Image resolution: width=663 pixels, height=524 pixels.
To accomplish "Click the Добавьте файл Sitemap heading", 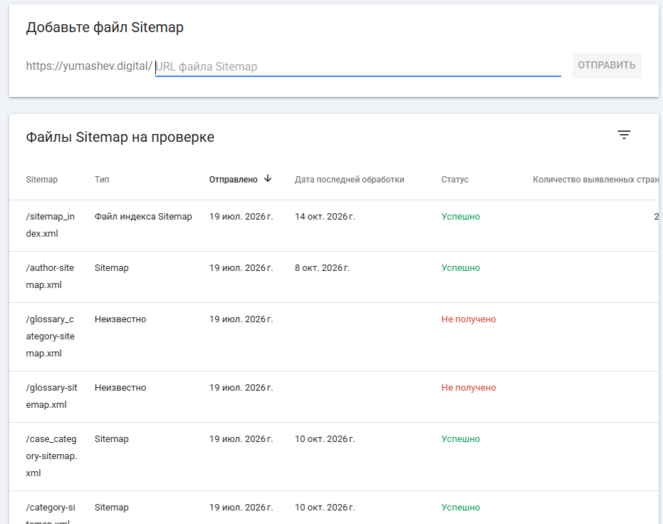I will pyautogui.click(x=105, y=27).
